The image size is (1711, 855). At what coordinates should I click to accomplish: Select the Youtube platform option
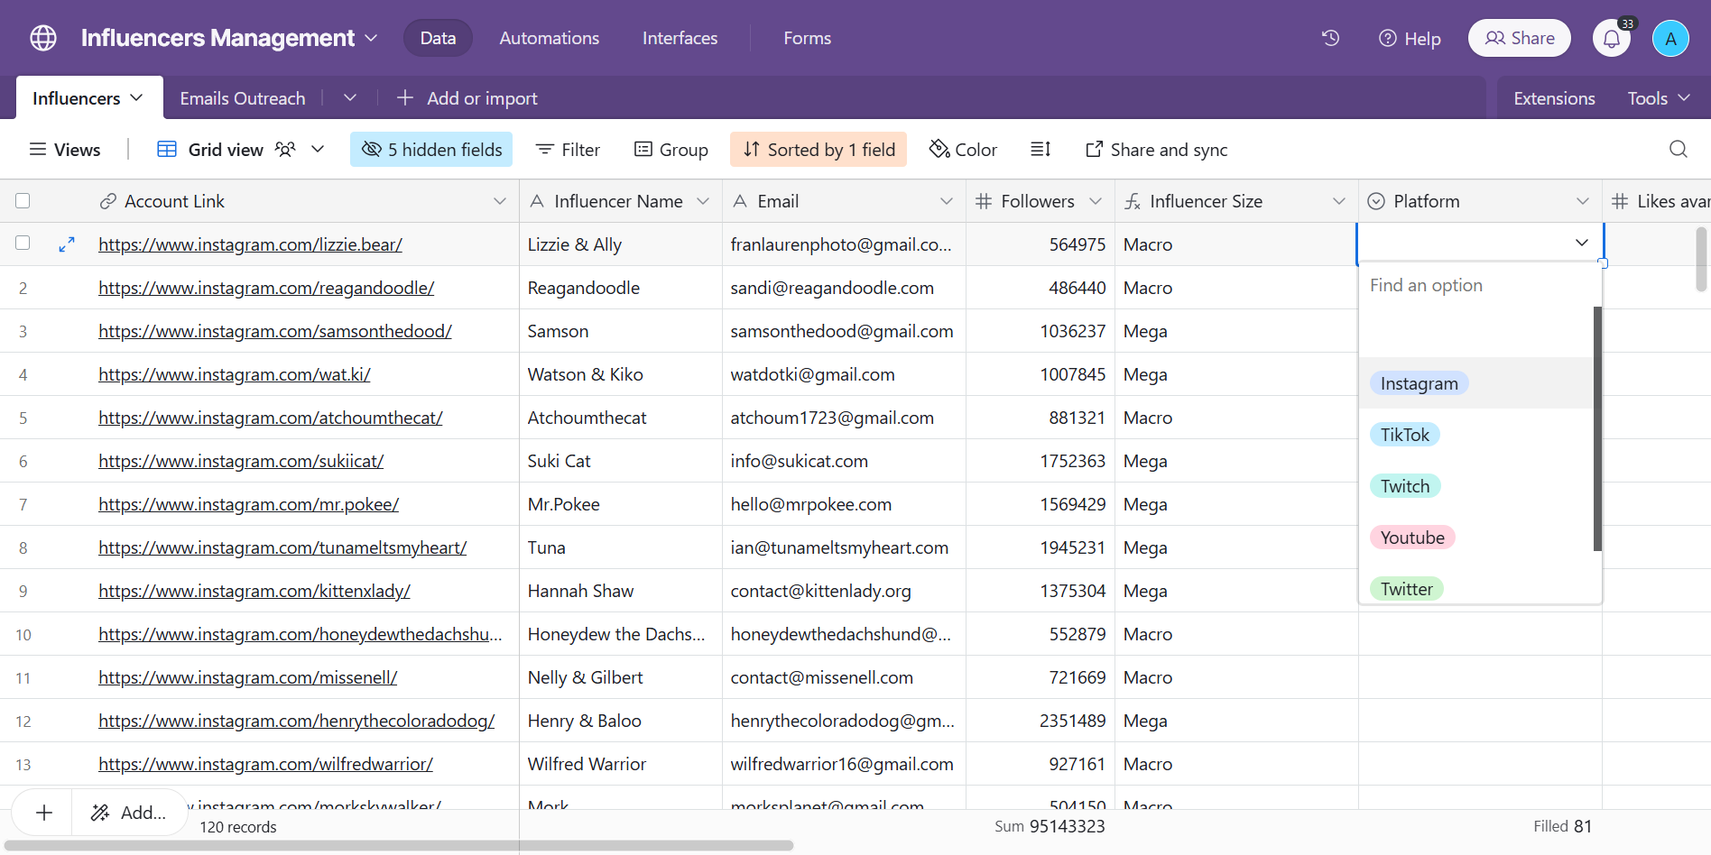coord(1412,538)
